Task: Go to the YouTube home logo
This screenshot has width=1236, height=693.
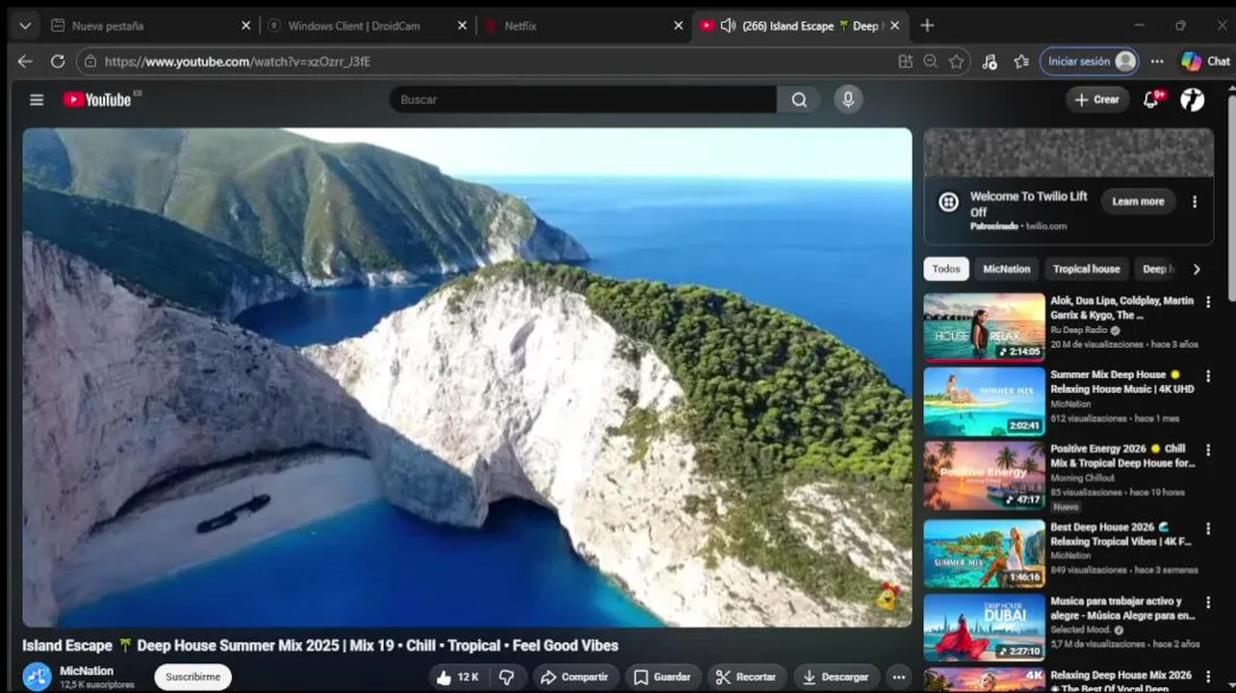Action: click(x=98, y=99)
